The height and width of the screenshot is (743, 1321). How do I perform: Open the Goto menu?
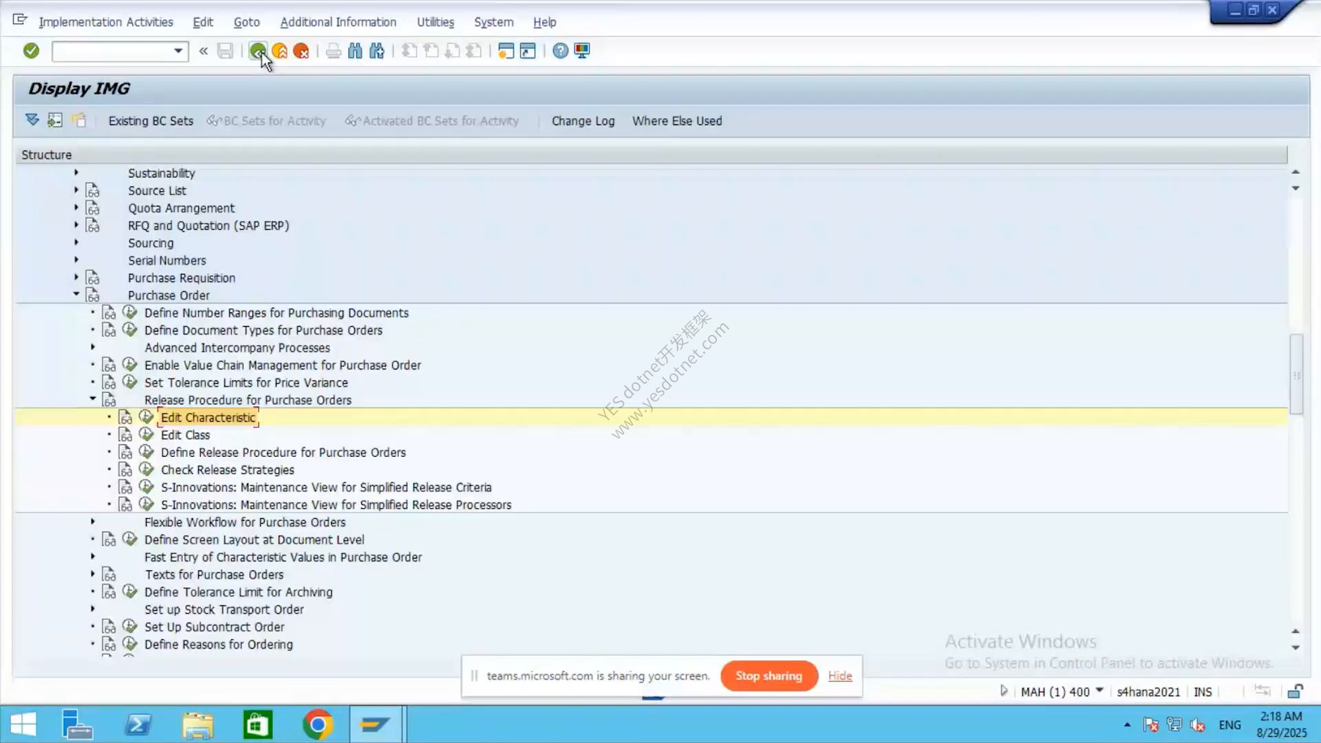(246, 22)
